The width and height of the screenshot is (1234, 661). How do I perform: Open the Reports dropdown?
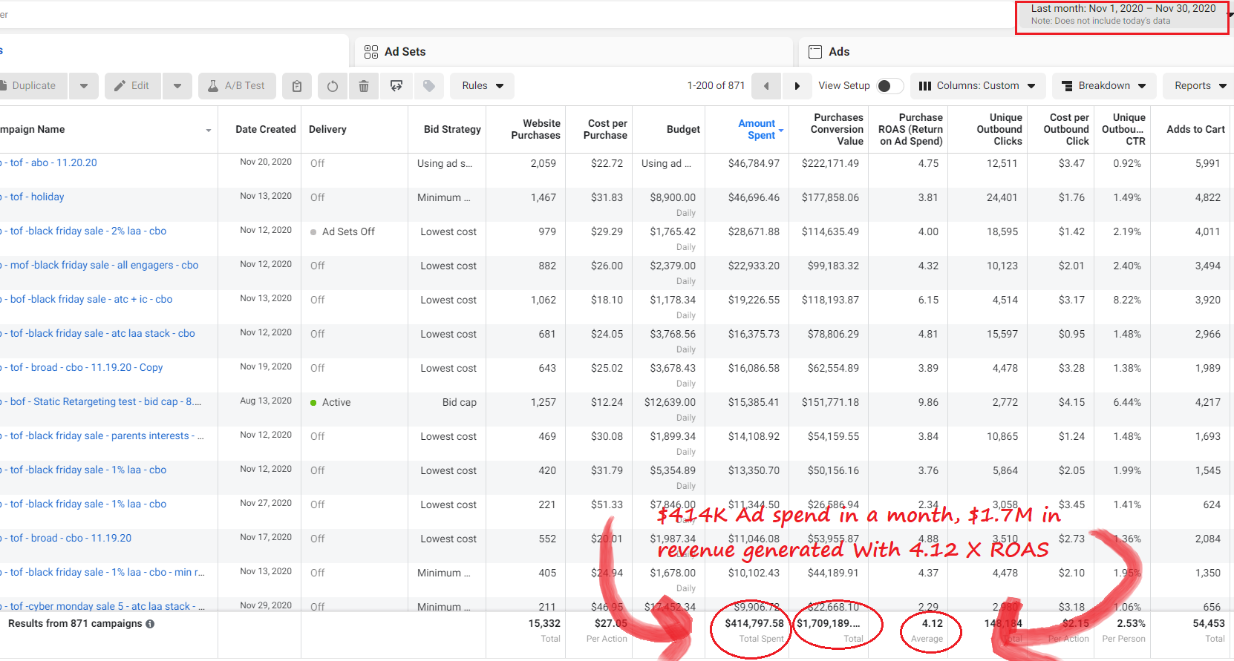click(x=1199, y=86)
